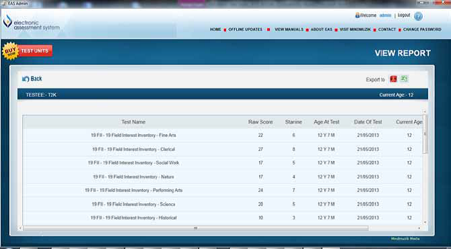Viewport: 451px width, 249px height.
Task: Click date 21/05/2013 in Nature row
Action: (x=368, y=177)
